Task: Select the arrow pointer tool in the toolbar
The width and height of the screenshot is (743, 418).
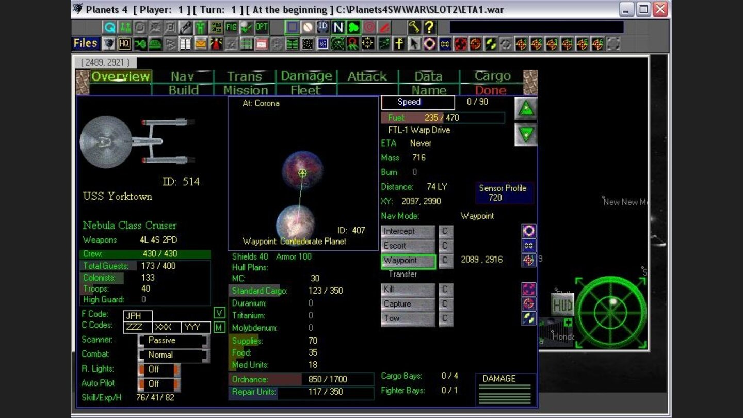Action: 414,43
